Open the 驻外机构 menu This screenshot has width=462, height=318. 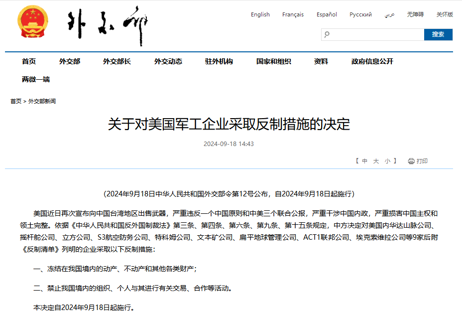[219, 61]
